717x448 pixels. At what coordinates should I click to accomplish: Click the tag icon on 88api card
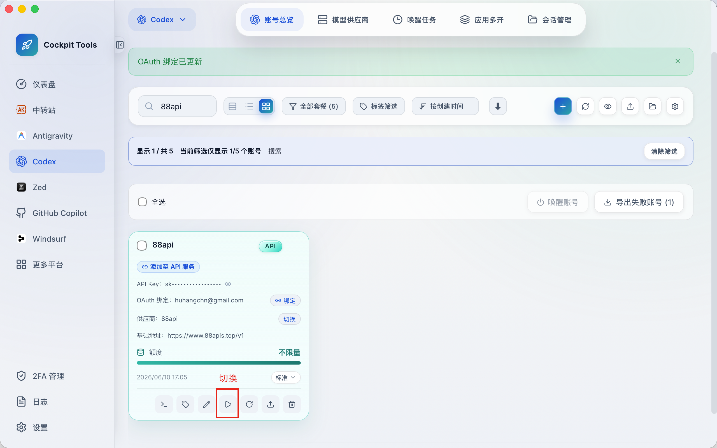[185, 404]
